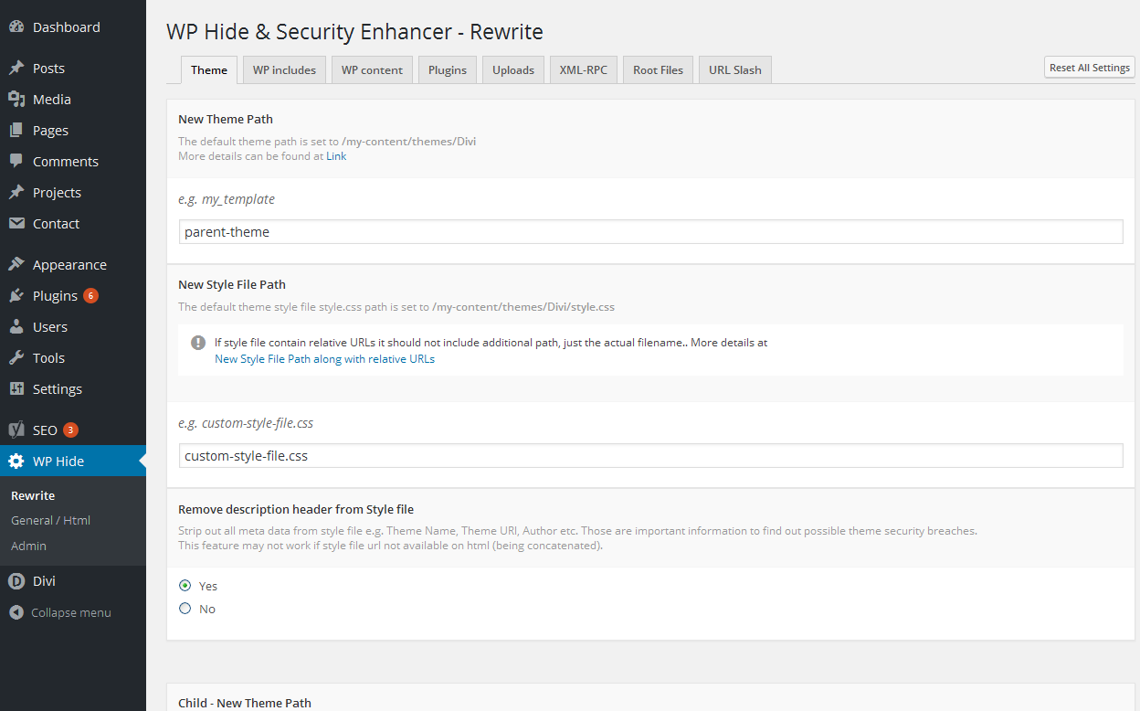Open the Admin submenu under WP Hide
Image resolution: width=1140 pixels, height=711 pixels.
[28, 546]
